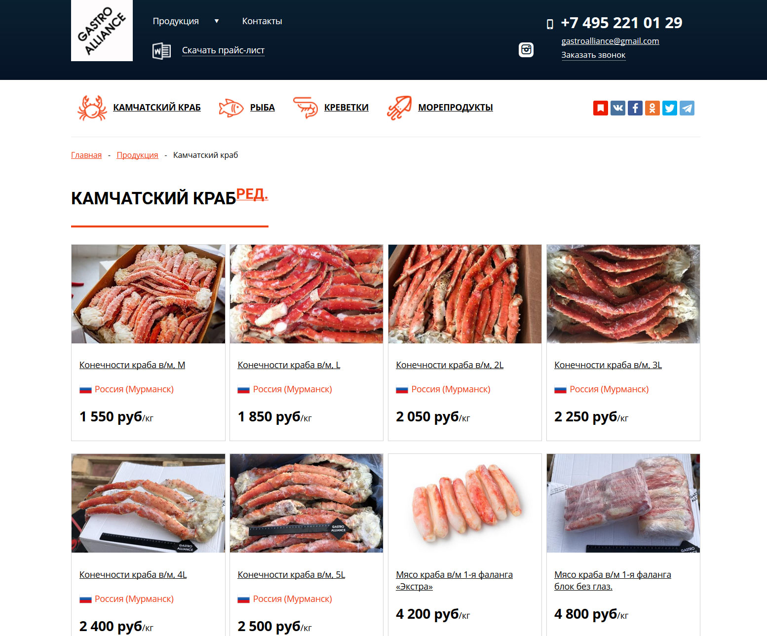Share via the Odnoklassniki icon
The width and height of the screenshot is (767, 636).
click(x=652, y=108)
